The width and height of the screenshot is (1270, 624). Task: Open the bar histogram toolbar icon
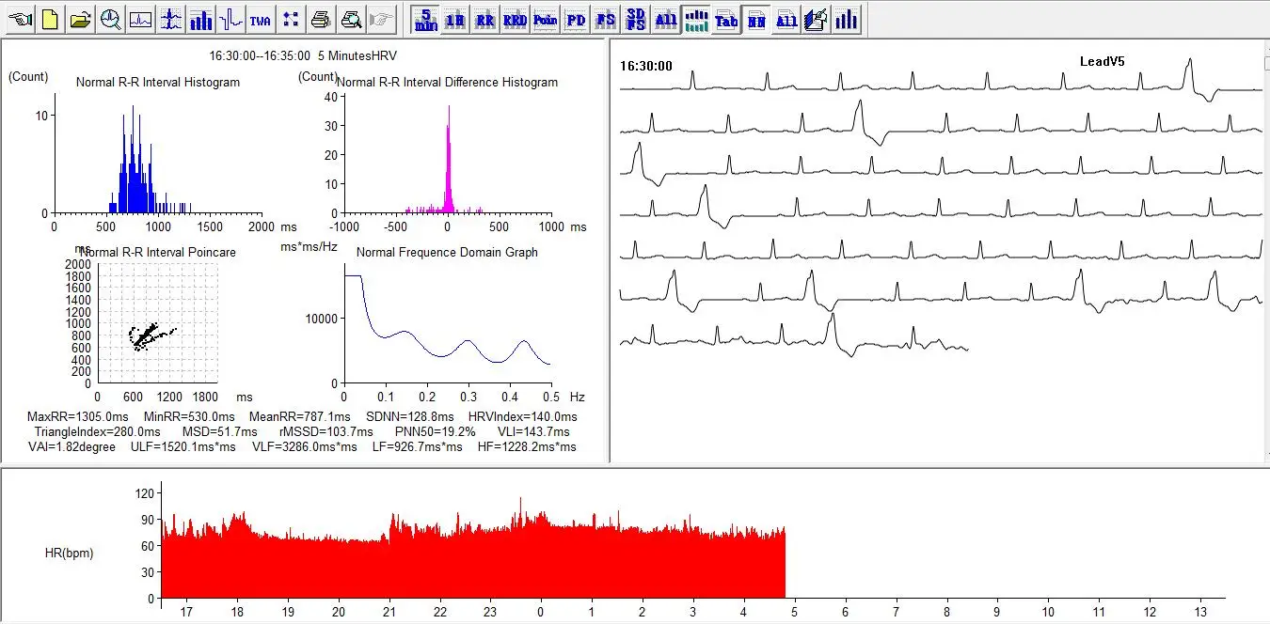click(x=201, y=19)
